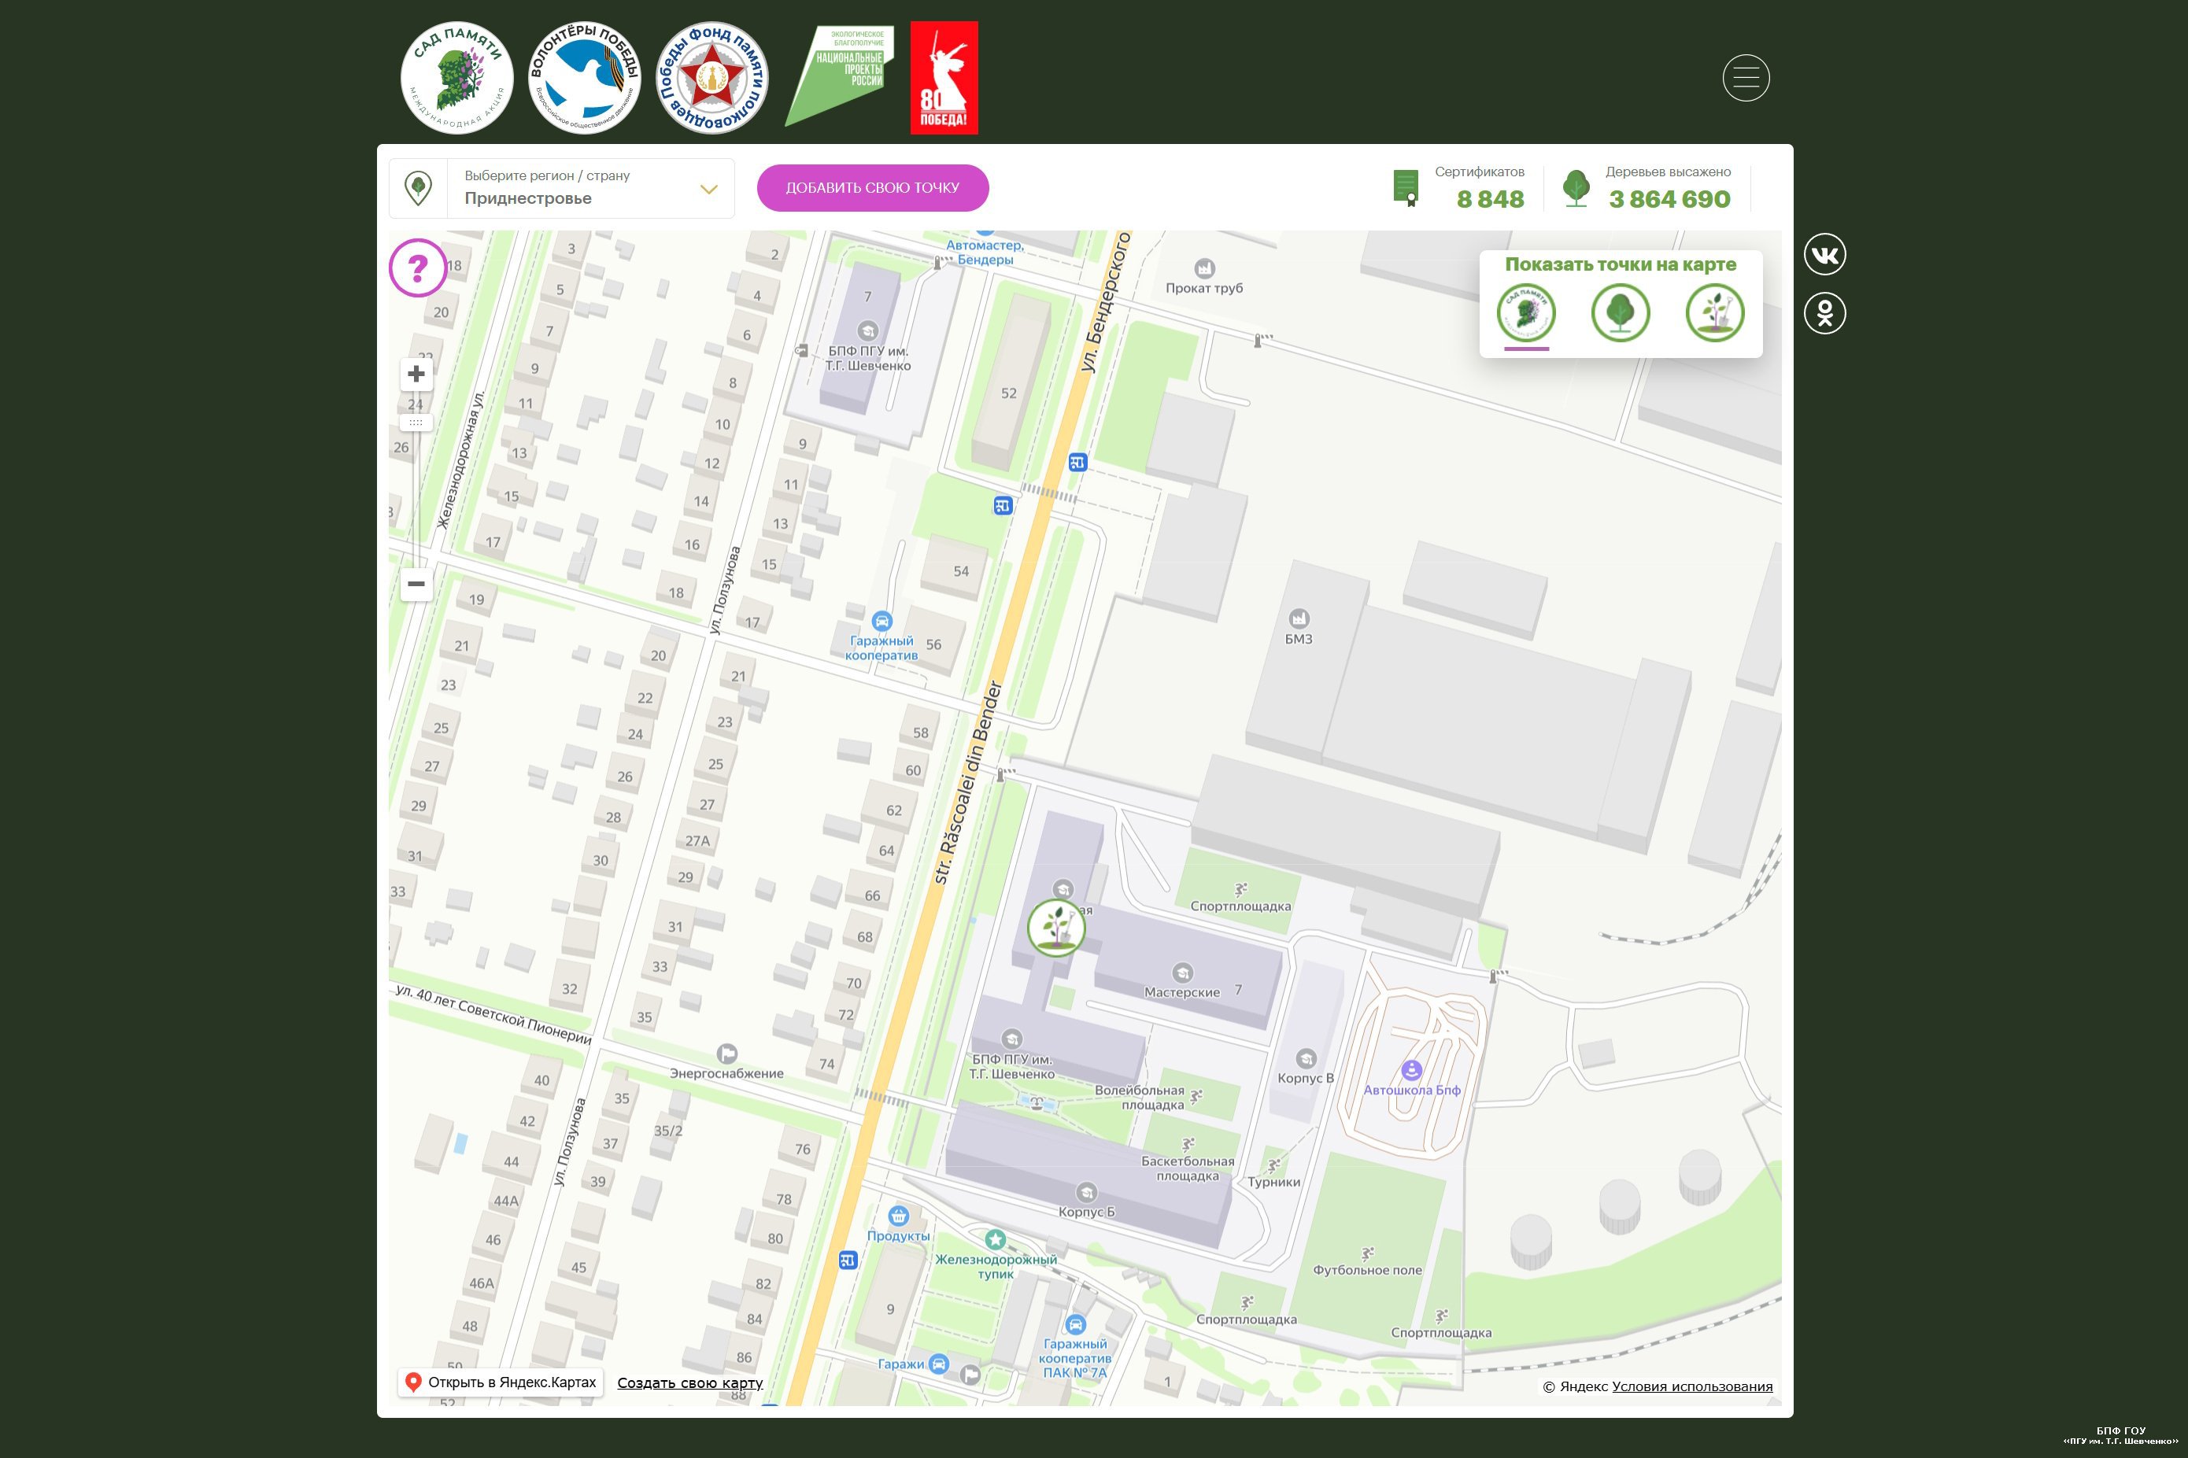Screen dimensions: 2188x1458
Task: Click the Энергоснабжение flag icon
Action: pos(727,1054)
